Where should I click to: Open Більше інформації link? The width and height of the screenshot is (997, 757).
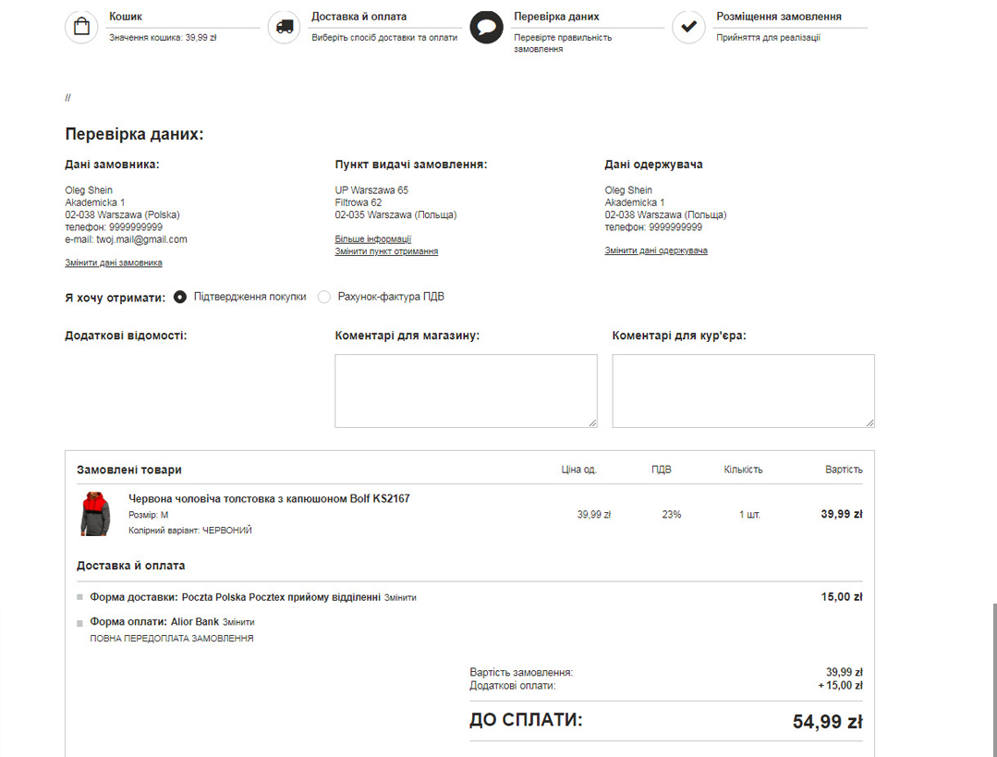(x=372, y=239)
